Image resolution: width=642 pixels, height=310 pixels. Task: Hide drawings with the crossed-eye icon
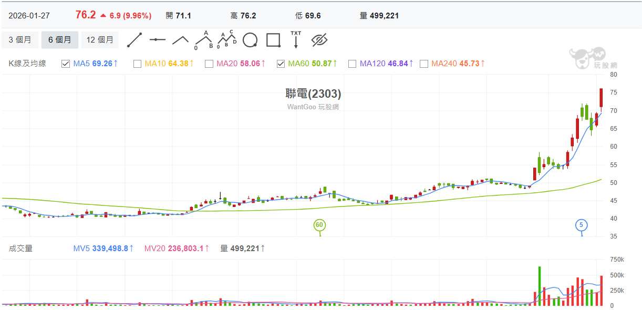319,40
